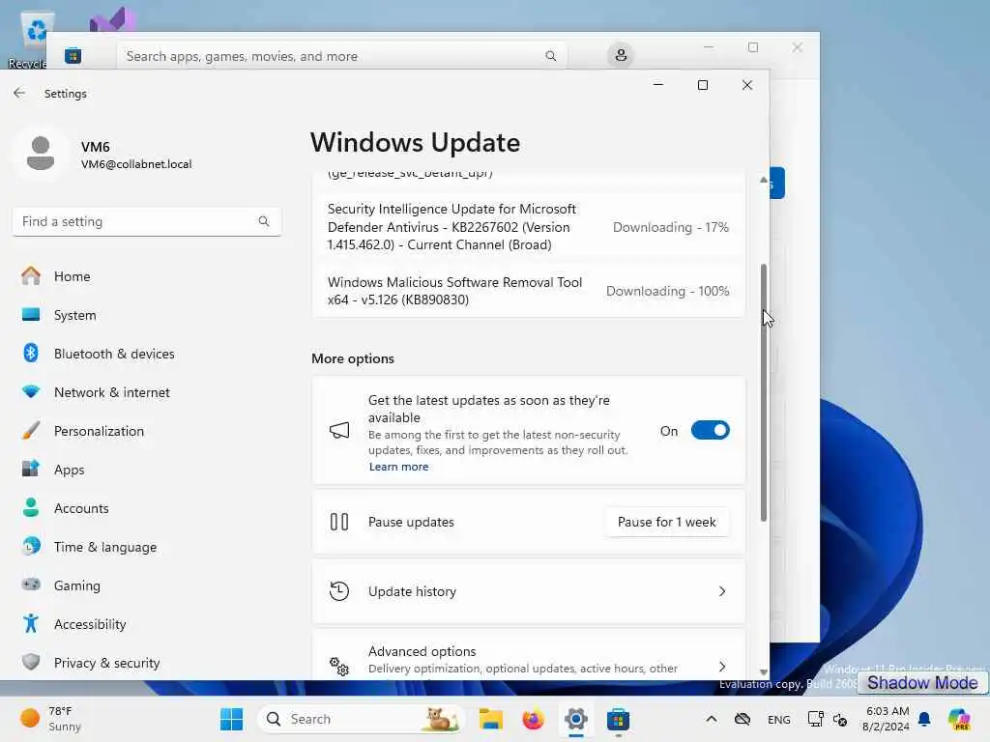Click the Windows Update vertical scrollbar thumb

[764, 392]
